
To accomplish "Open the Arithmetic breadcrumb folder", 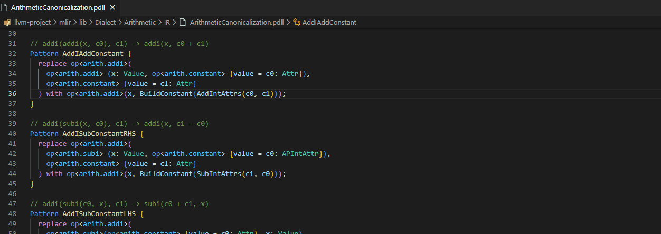I will (140, 23).
